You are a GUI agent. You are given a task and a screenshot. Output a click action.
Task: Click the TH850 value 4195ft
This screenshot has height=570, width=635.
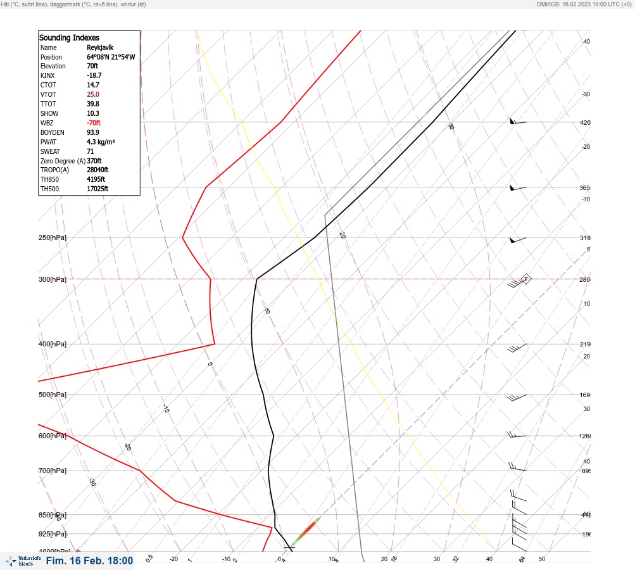pyautogui.click(x=96, y=179)
